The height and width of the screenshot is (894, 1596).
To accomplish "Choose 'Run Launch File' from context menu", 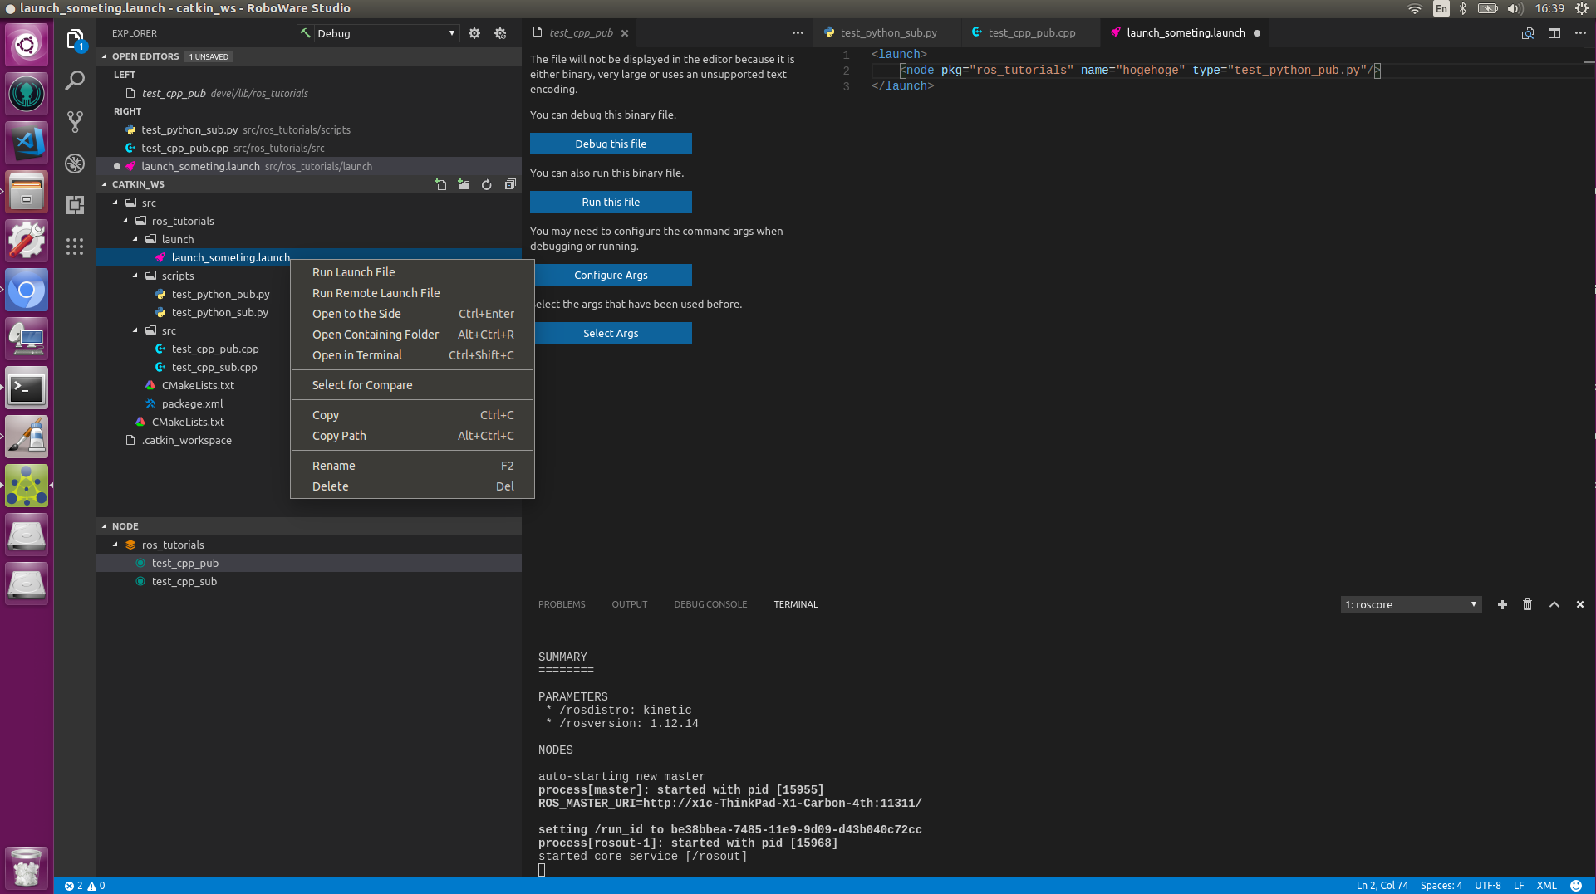I will pyautogui.click(x=353, y=272).
